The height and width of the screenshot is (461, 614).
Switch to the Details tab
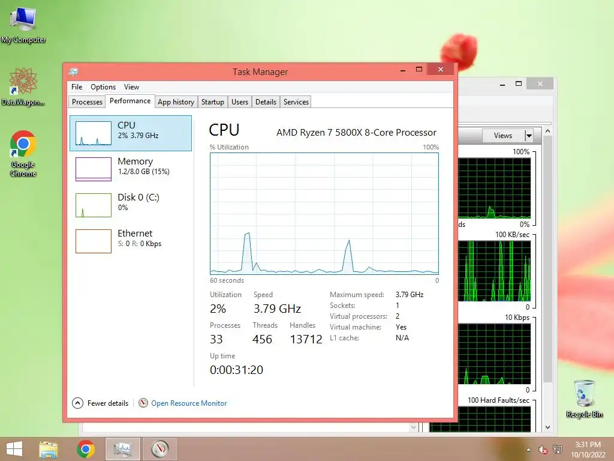click(266, 102)
